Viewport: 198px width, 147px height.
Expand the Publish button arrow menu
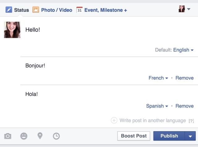pos(190,136)
